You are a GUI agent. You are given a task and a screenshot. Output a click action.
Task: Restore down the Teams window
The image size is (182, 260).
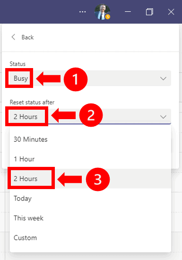[x=149, y=12]
